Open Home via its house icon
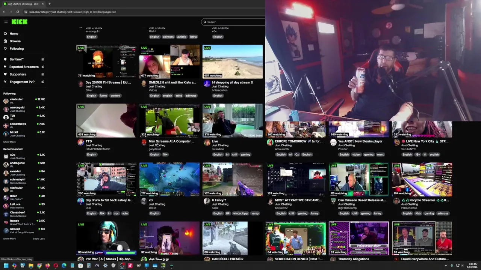 [5, 33]
